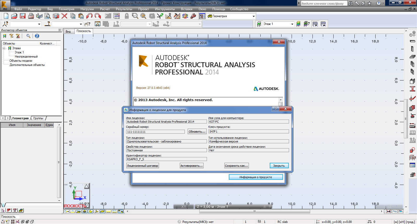417x224 pixels.
Task: Open the help dropdown arrow in title bar
Action: (x=383, y=3)
